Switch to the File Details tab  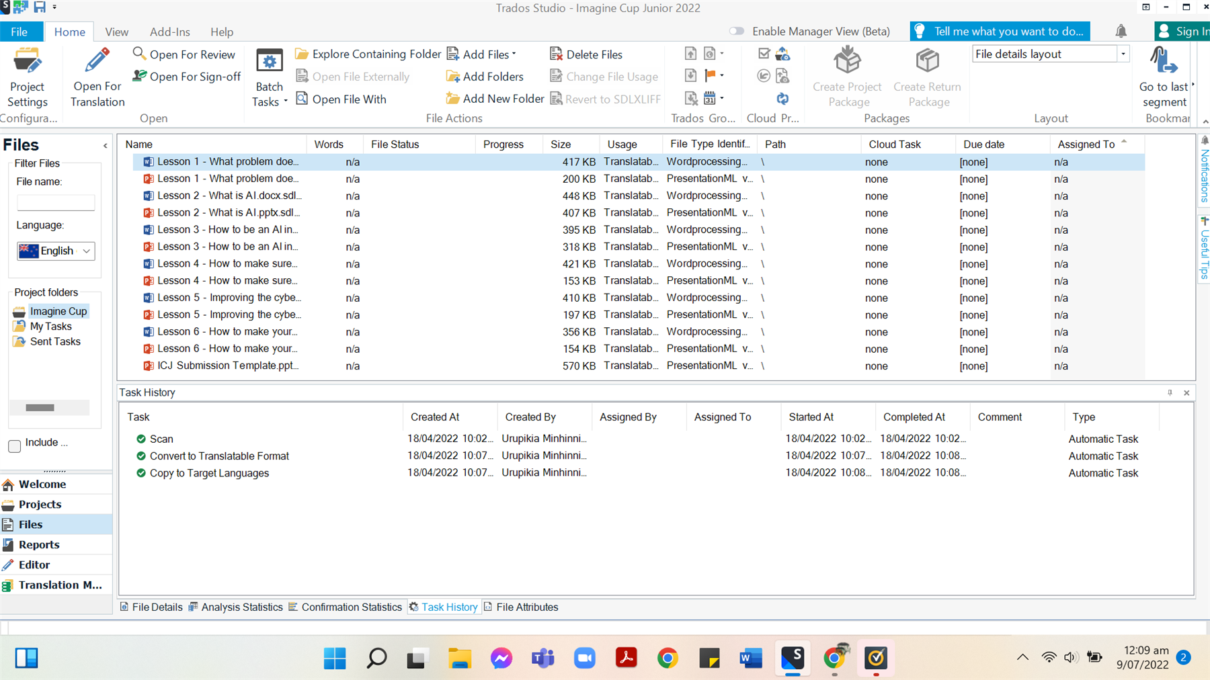pos(151,607)
